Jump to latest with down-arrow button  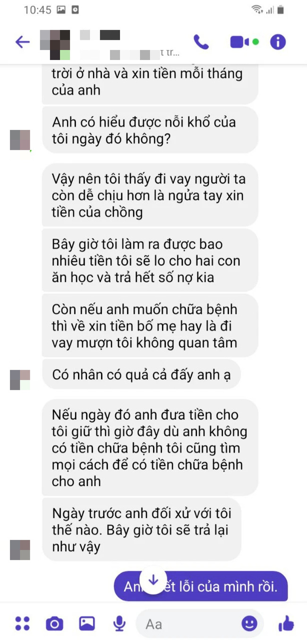coord(153,580)
